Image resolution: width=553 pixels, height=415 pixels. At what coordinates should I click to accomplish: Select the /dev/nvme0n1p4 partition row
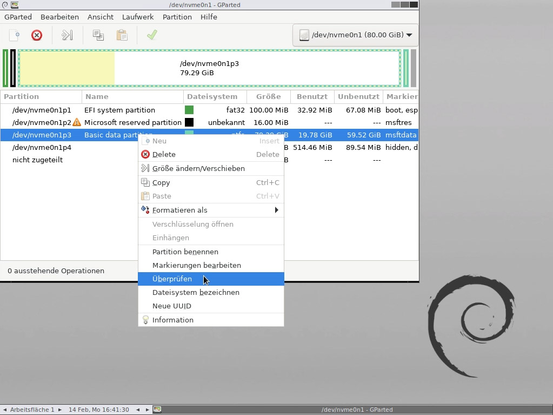42,147
